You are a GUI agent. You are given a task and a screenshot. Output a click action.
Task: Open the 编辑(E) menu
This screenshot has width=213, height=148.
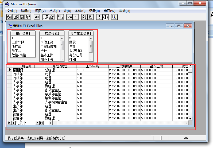tap(26, 11)
